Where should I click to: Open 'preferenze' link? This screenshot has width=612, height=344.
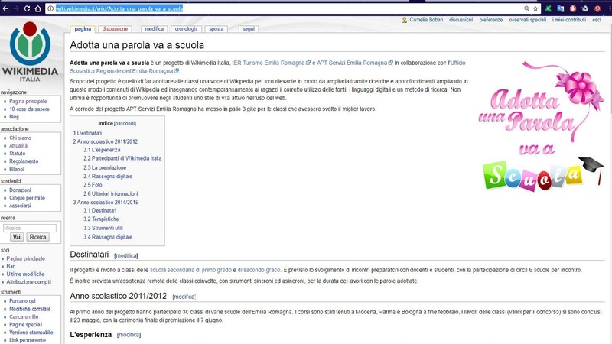(x=491, y=20)
